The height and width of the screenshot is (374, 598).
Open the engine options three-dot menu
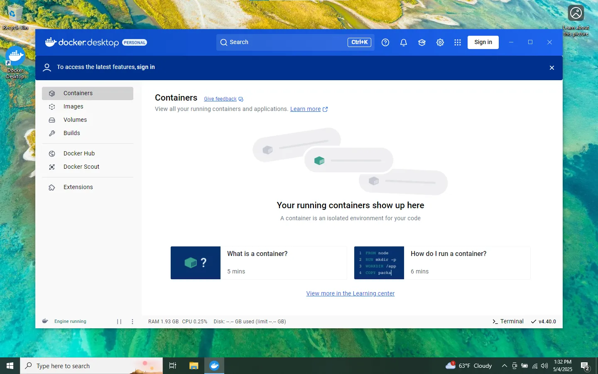(x=132, y=321)
